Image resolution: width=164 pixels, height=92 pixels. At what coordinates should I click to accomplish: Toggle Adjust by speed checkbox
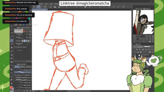(16, 47)
